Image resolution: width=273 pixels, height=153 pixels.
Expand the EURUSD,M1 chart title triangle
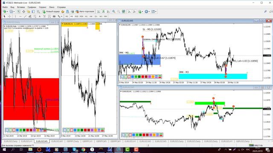[x=121, y=91]
